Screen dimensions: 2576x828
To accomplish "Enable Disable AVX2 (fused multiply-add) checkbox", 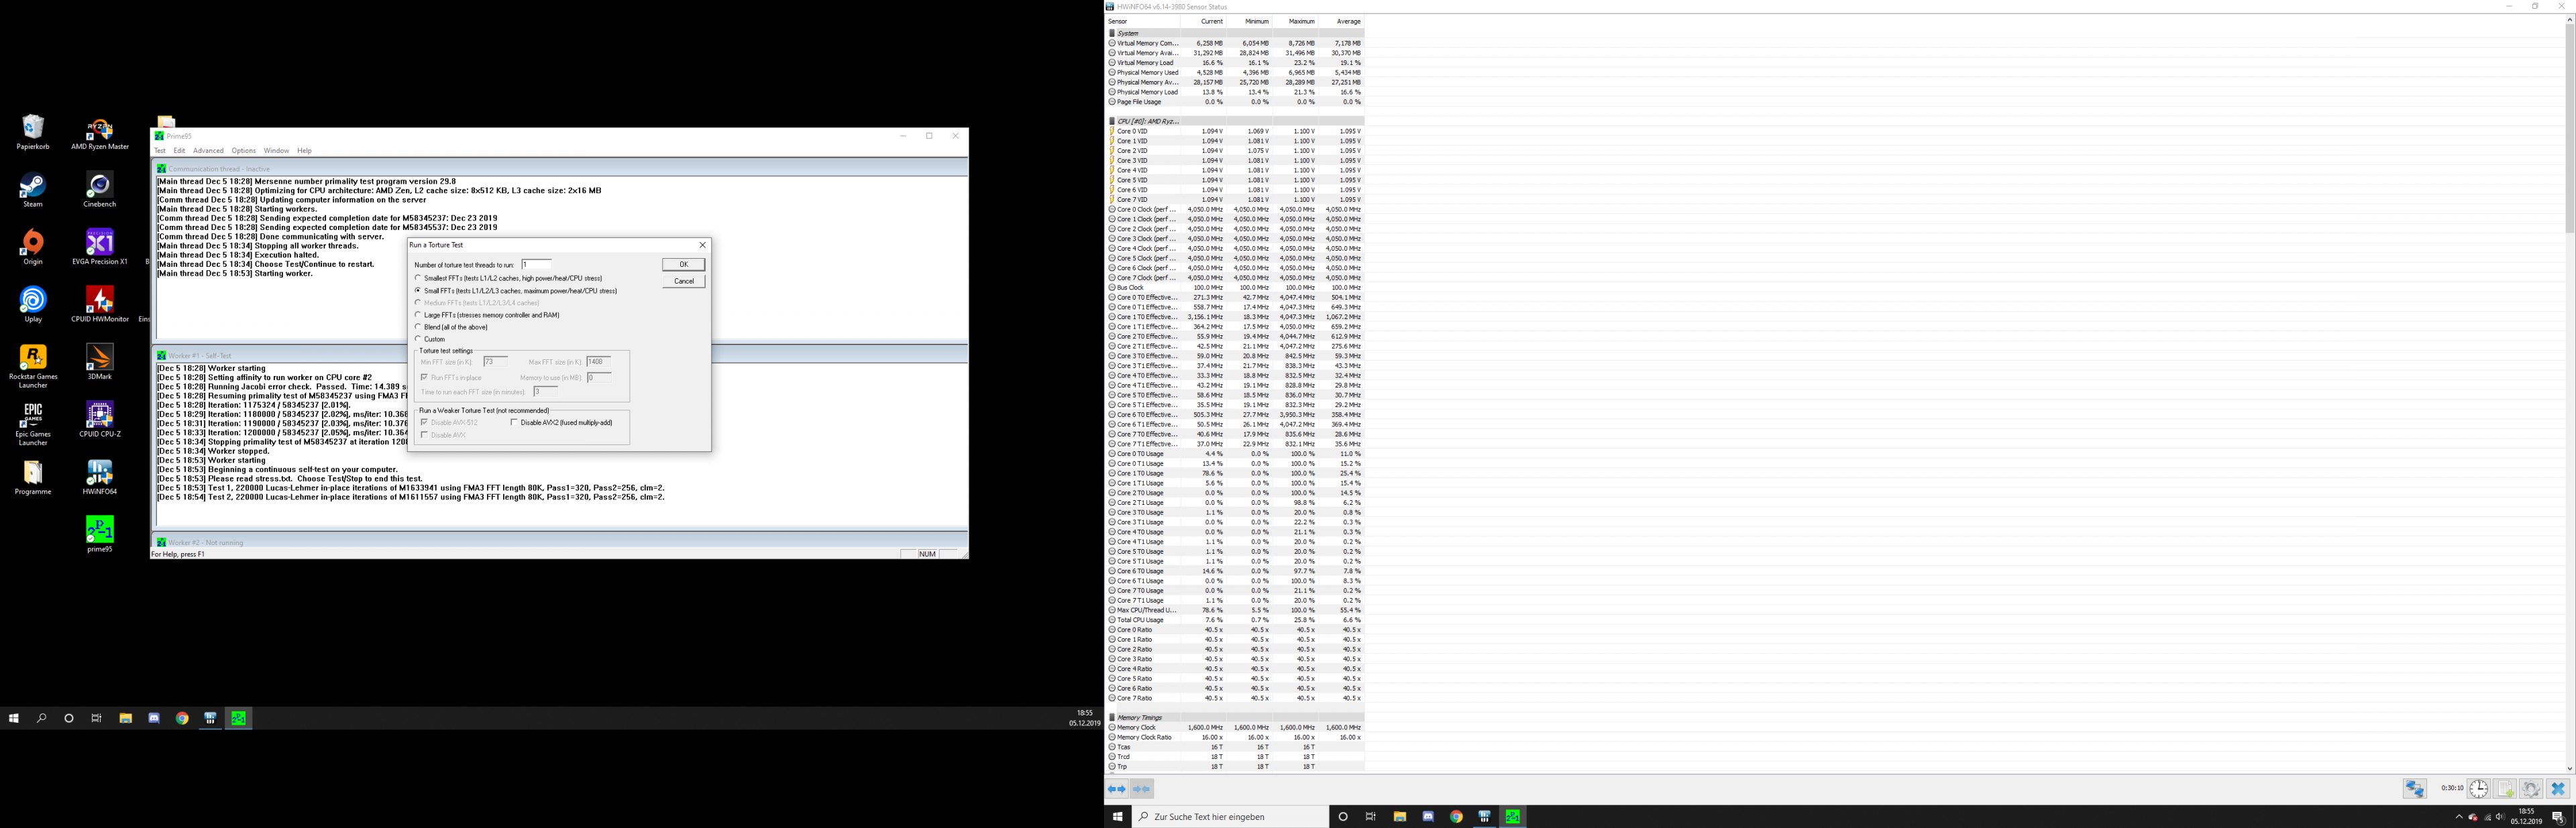I will [x=514, y=422].
